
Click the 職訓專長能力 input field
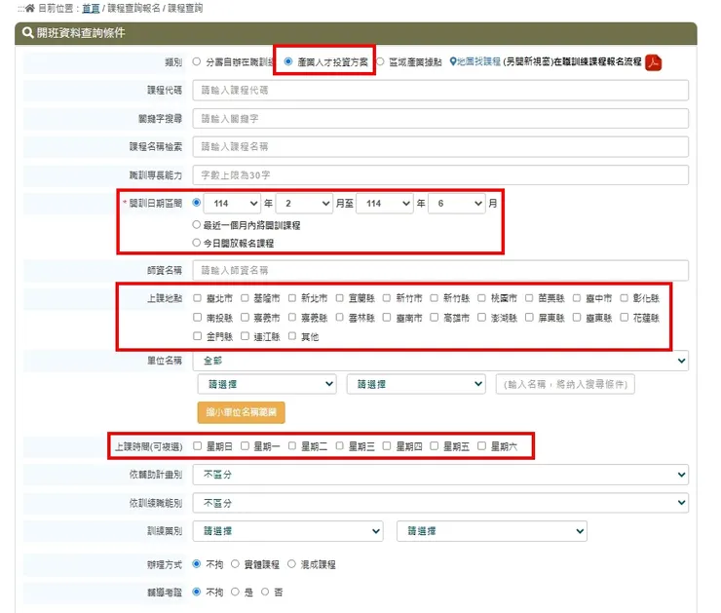[x=440, y=175]
